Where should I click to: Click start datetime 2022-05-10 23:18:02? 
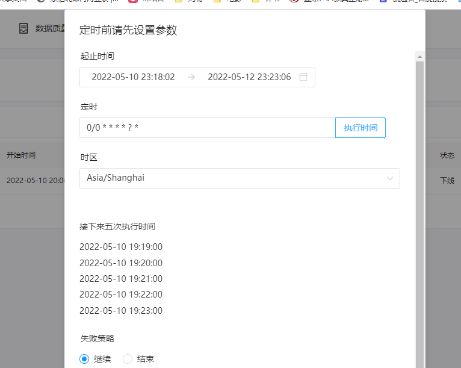pyautogui.click(x=133, y=77)
